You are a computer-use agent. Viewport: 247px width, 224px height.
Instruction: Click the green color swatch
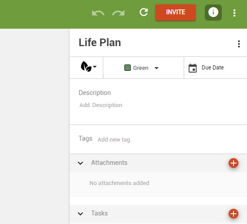127,68
